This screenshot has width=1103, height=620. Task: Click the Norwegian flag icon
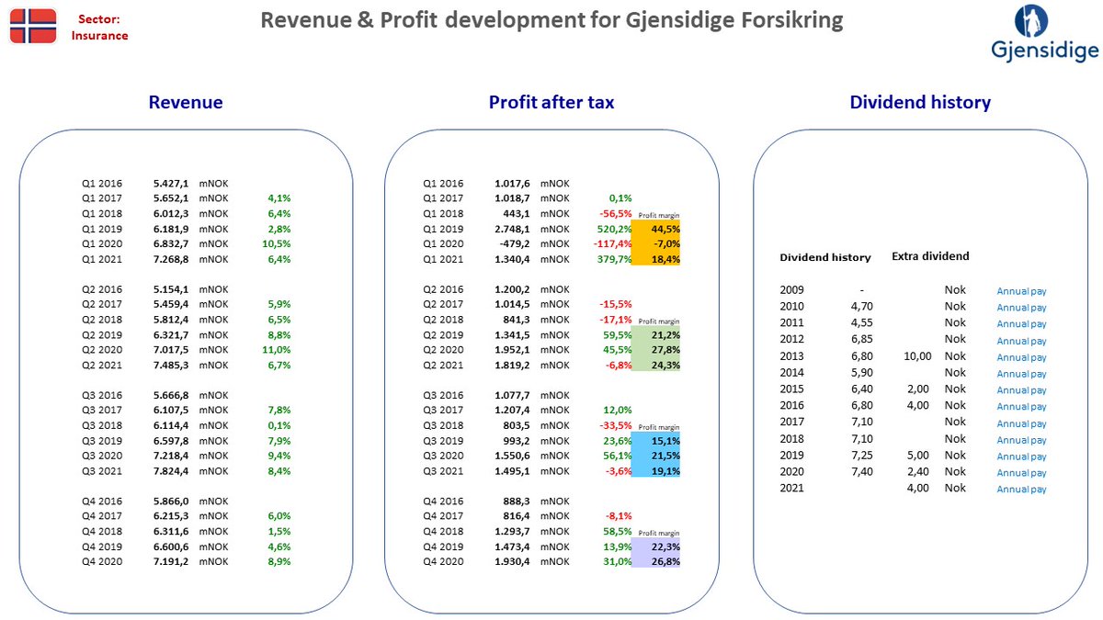(32, 25)
